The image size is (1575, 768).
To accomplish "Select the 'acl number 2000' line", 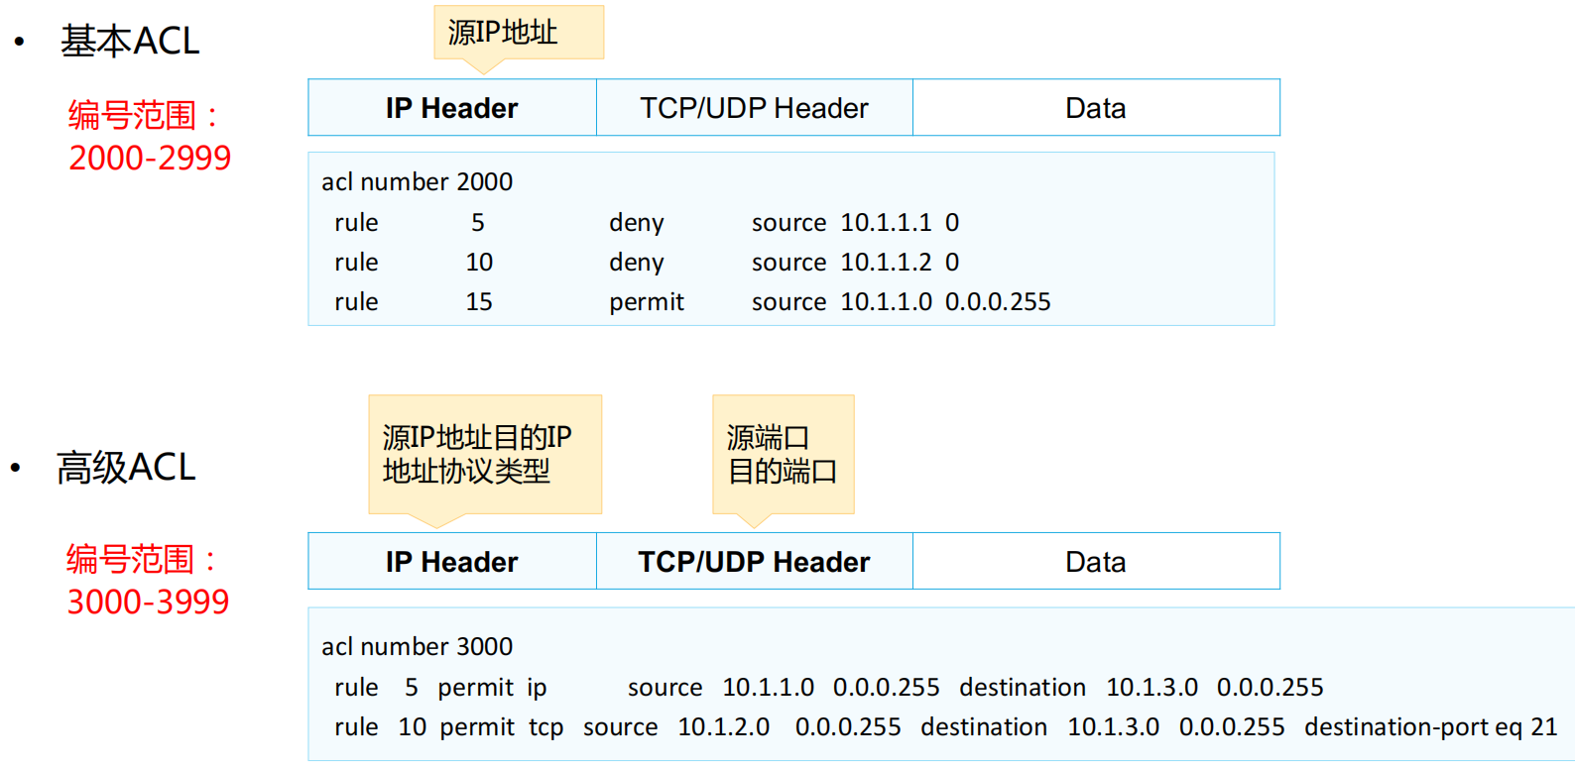I will (x=417, y=181).
